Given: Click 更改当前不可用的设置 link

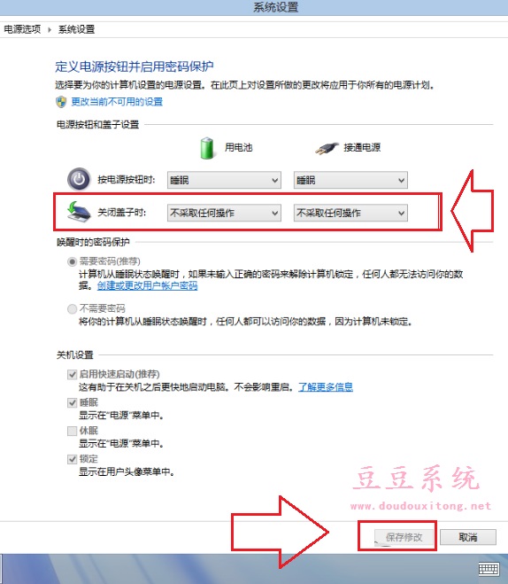Looking at the screenshot, I should point(117,102).
